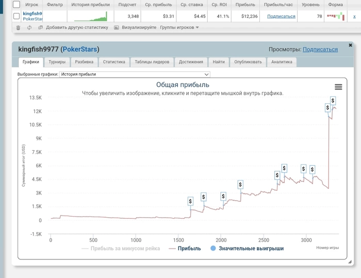Click the refresh arrows icon
The image size is (361, 278).
click(x=29, y=28)
